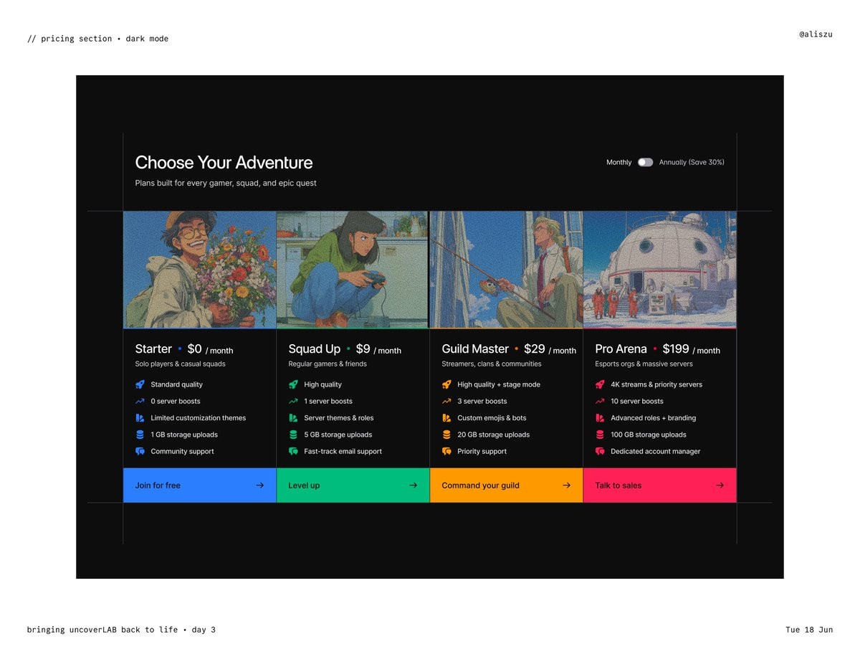Click the $0 / month price
The width and height of the screenshot is (860, 654).
click(x=210, y=349)
